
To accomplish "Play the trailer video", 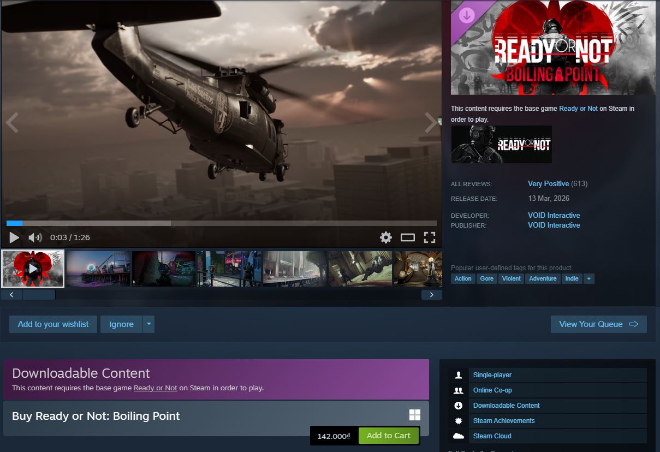I will point(13,237).
